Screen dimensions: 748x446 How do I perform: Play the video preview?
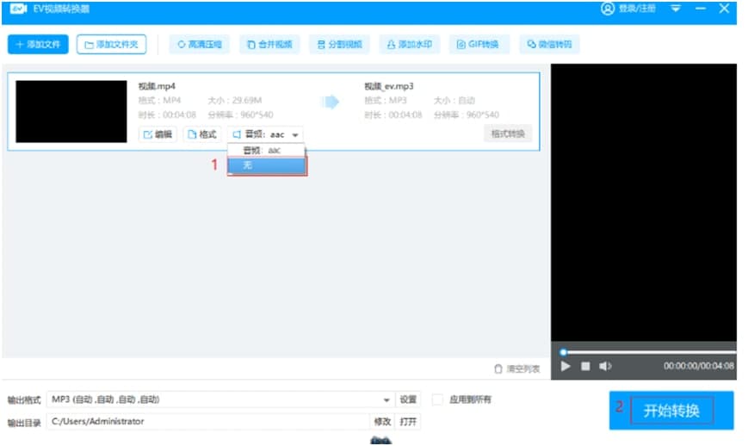click(566, 366)
